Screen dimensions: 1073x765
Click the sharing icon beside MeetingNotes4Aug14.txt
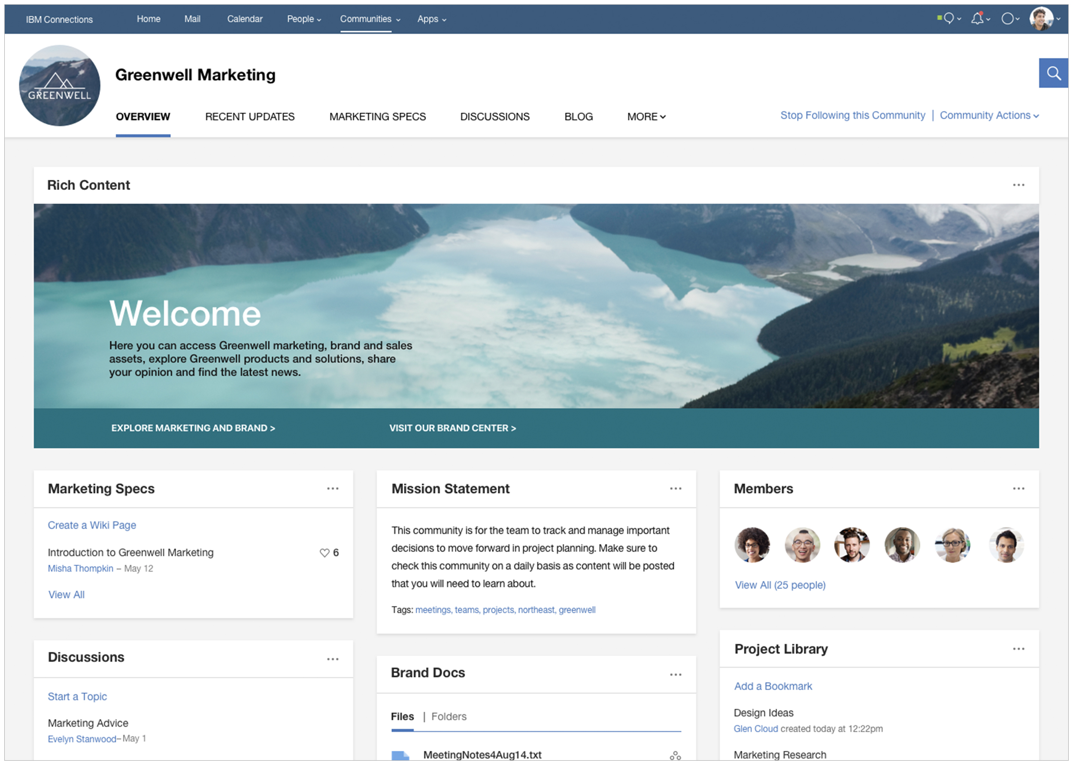pos(675,755)
